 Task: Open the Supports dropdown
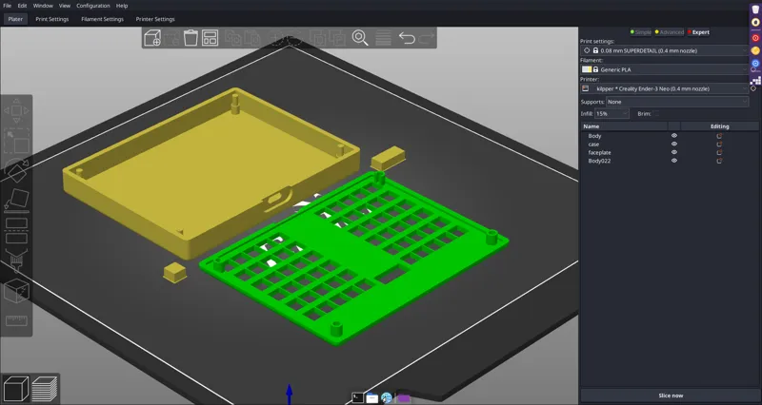pyautogui.click(x=677, y=102)
